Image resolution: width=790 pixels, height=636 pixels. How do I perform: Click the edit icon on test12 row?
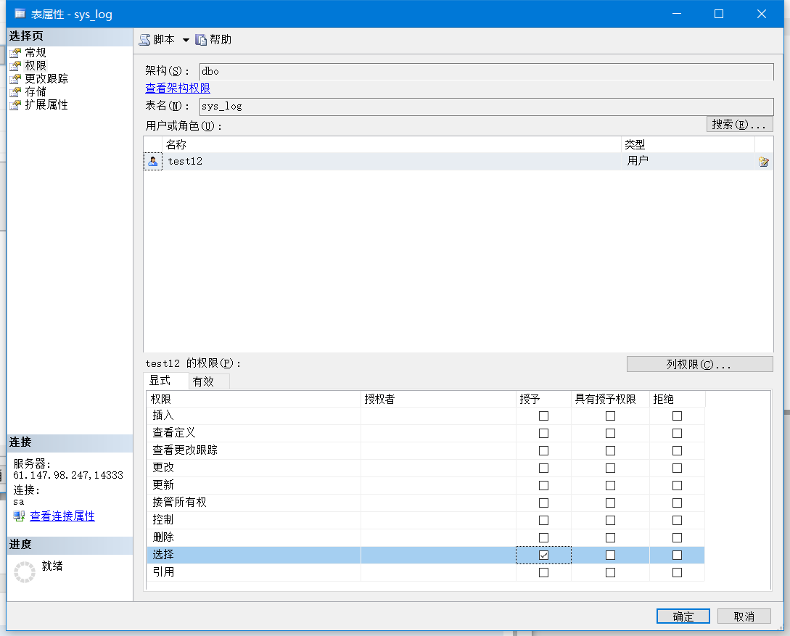[763, 162]
